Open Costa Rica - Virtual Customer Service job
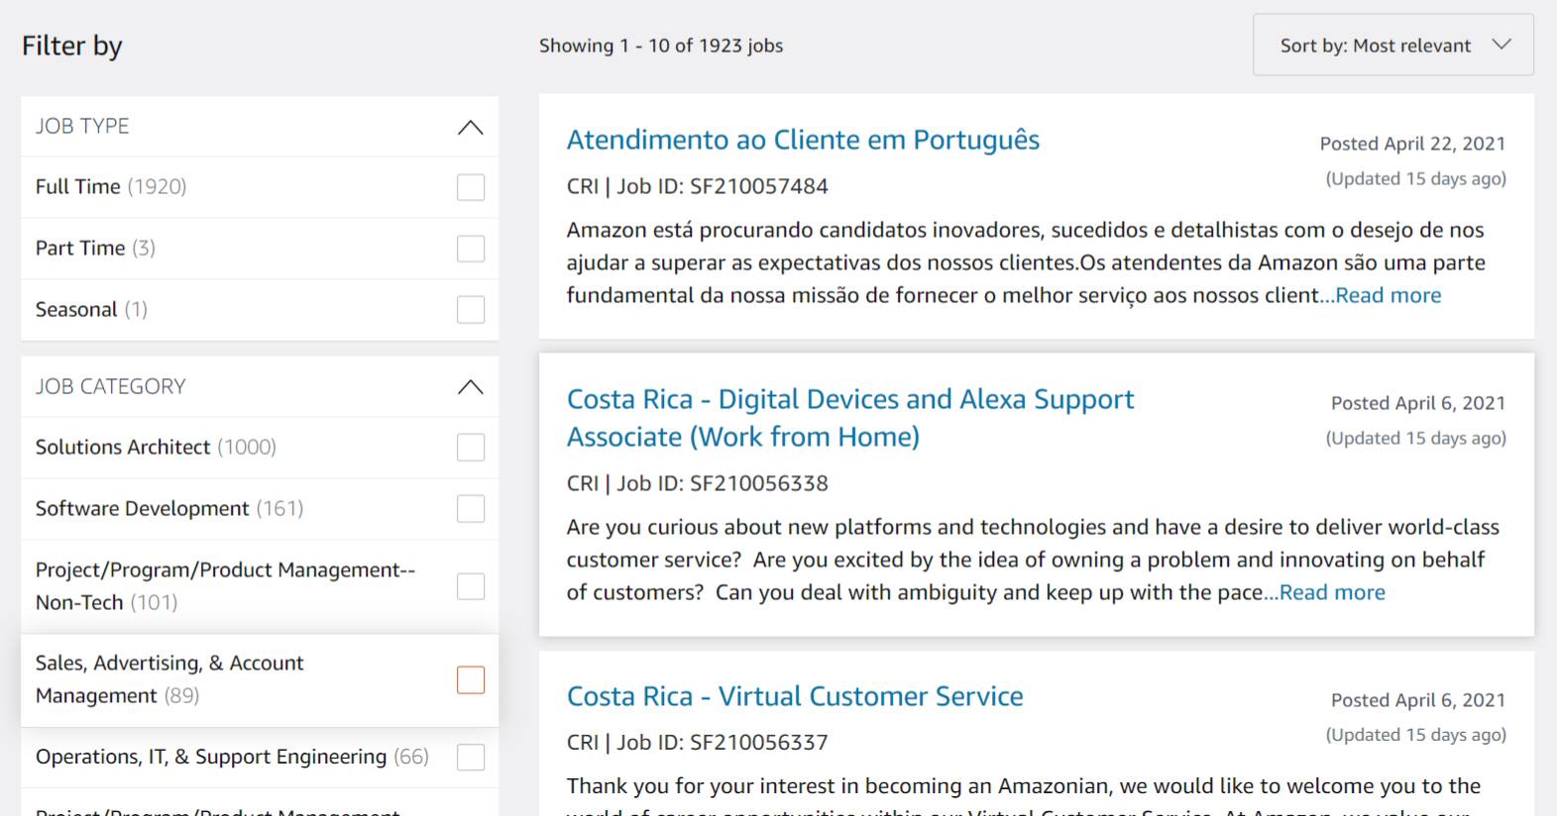 point(795,697)
